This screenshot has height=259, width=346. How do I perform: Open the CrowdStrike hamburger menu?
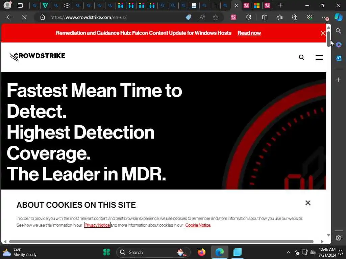tap(319, 57)
